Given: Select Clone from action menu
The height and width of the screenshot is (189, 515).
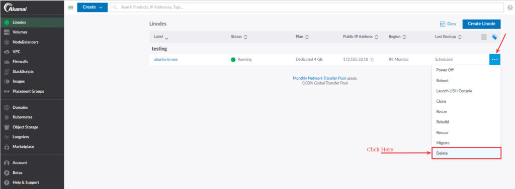Looking at the screenshot, I should point(466,102).
